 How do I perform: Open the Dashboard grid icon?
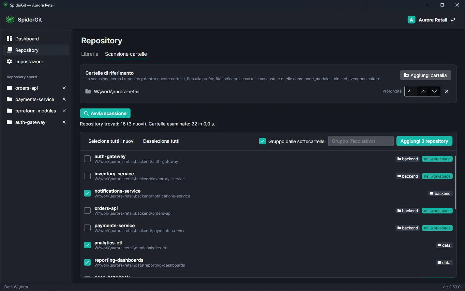coord(9,38)
